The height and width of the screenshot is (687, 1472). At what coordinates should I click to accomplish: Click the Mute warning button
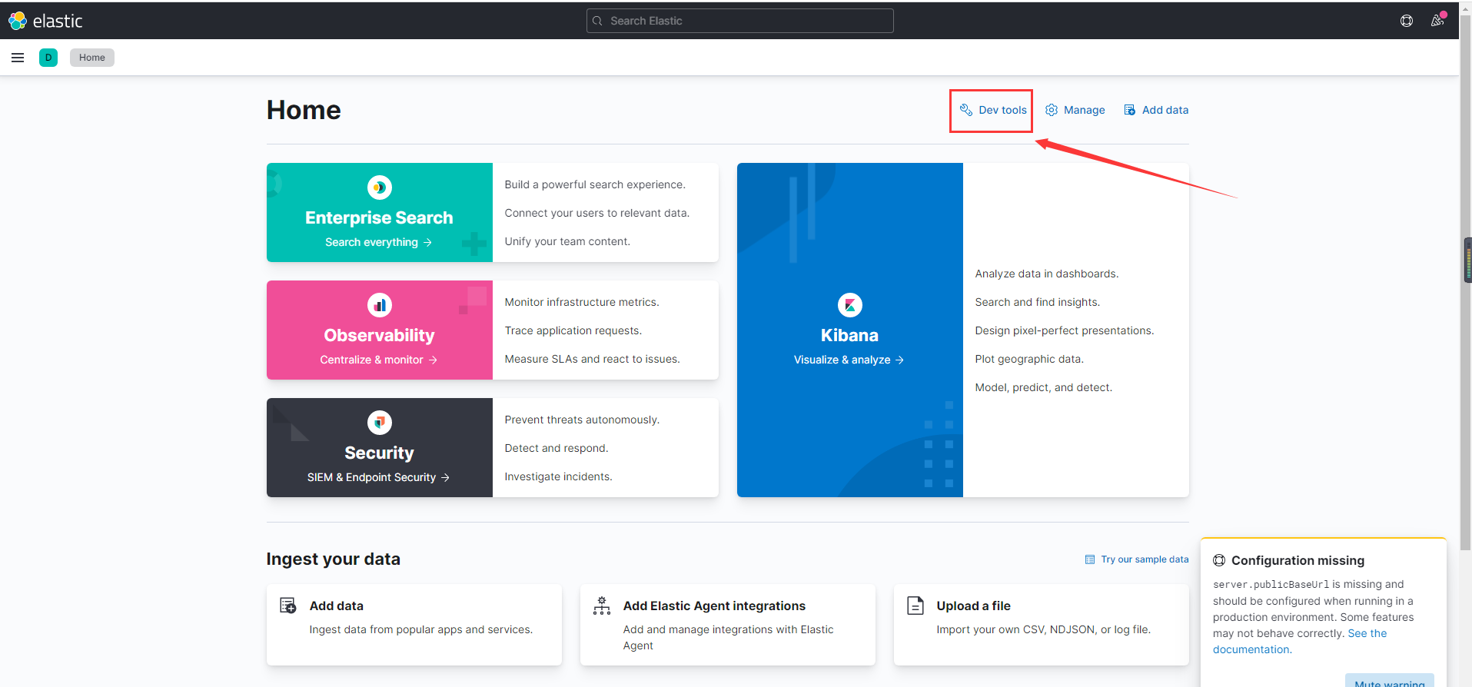[x=1390, y=682]
